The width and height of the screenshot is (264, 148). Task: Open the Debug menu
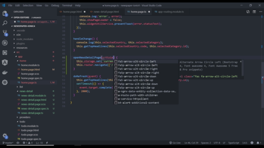[x=55, y=5]
